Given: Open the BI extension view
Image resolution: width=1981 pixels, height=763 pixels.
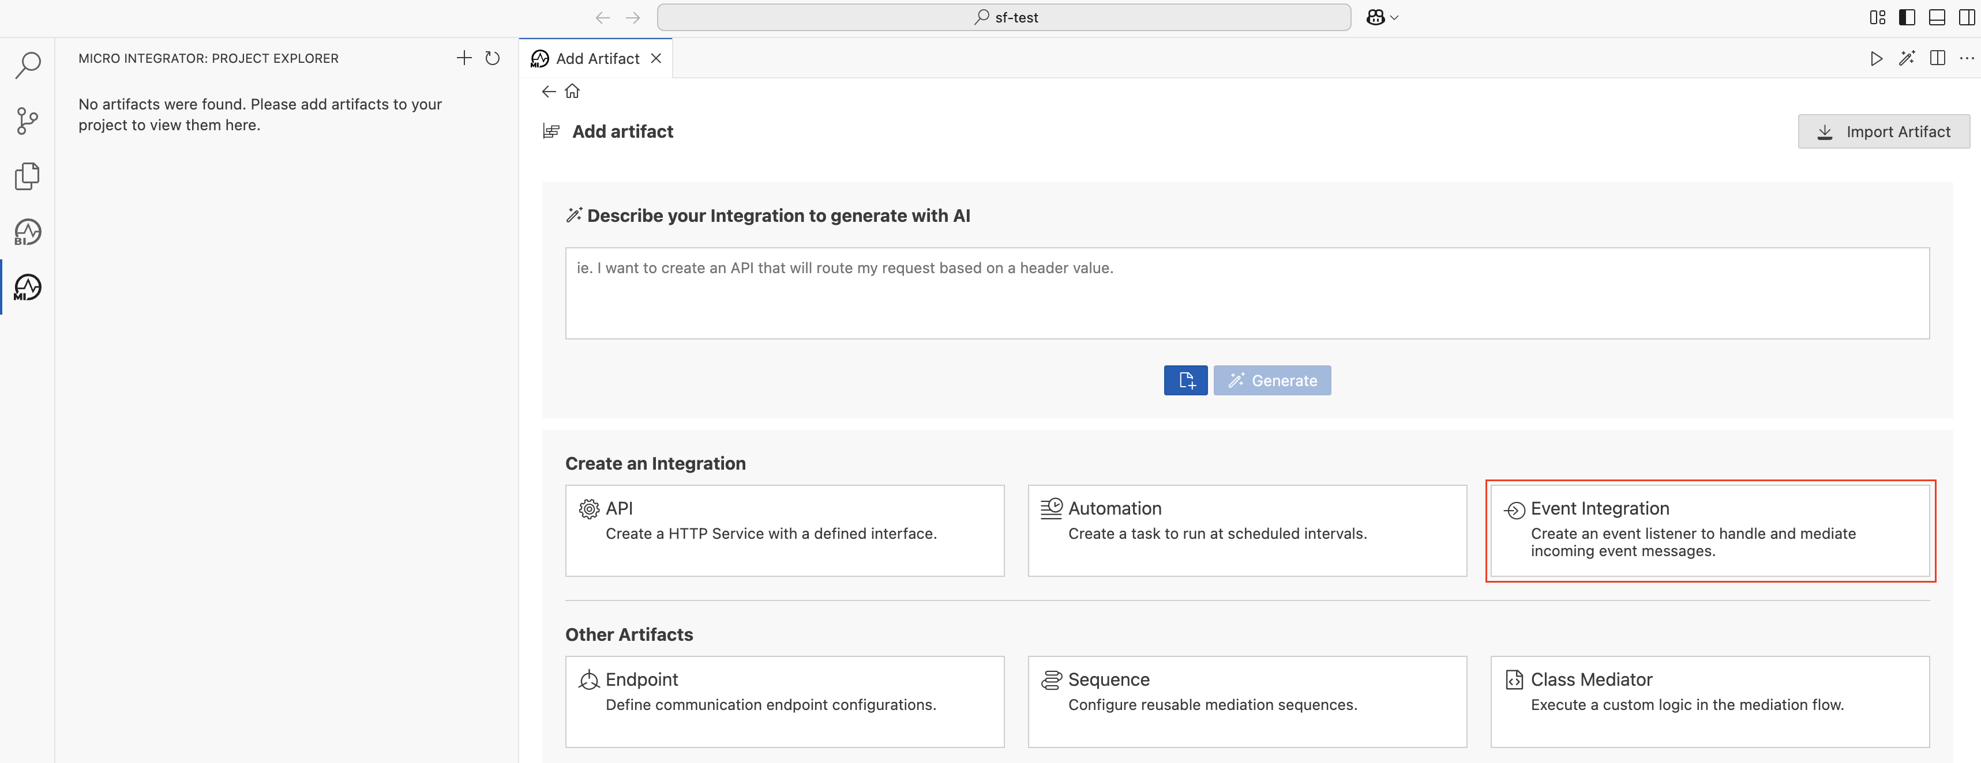Looking at the screenshot, I should pyautogui.click(x=28, y=231).
